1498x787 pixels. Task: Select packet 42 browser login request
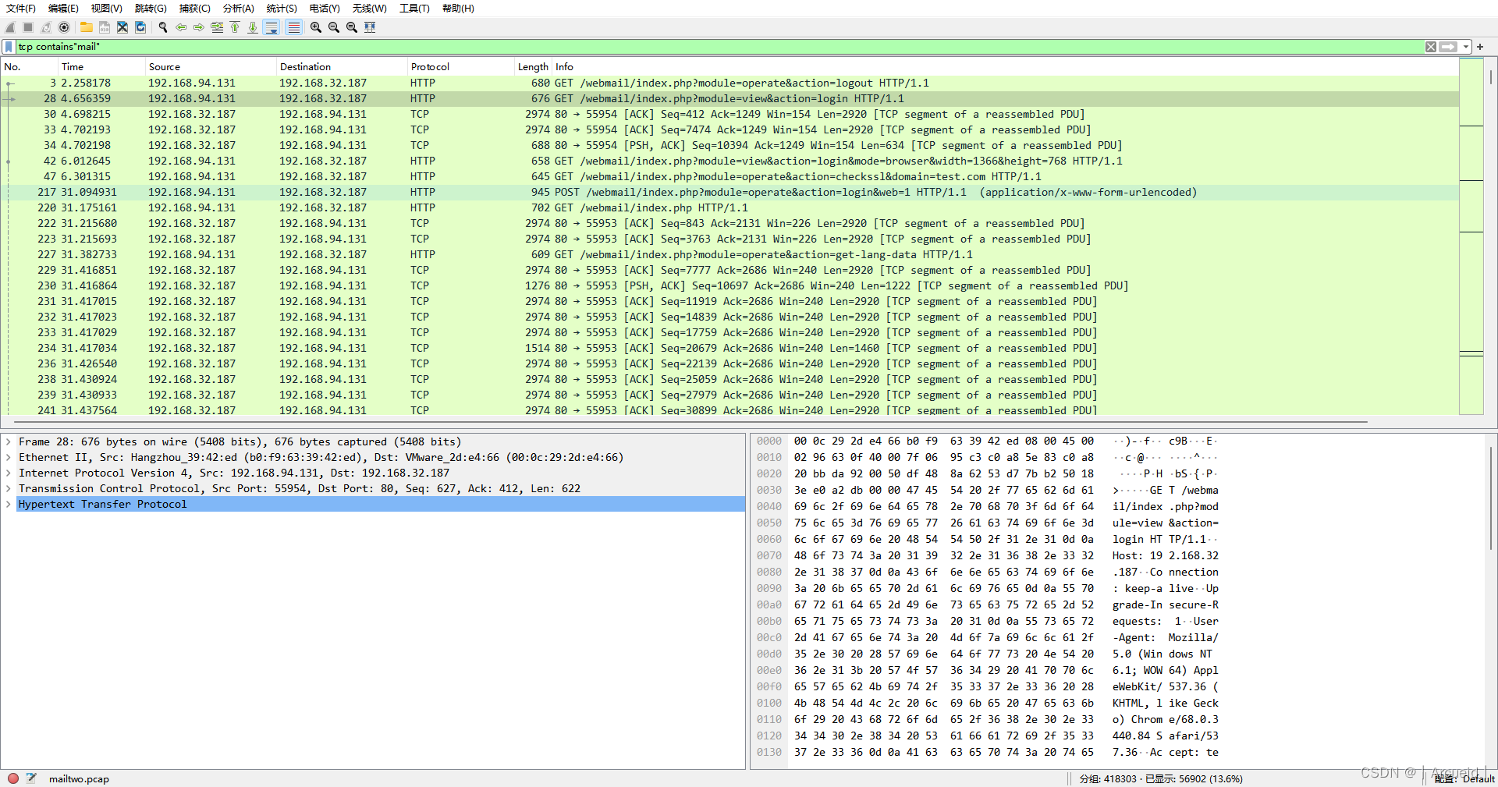(x=729, y=161)
